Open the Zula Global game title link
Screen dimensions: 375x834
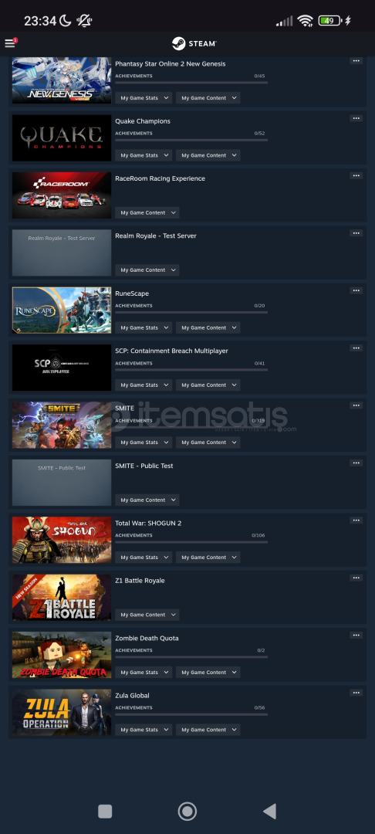[x=132, y=696]
